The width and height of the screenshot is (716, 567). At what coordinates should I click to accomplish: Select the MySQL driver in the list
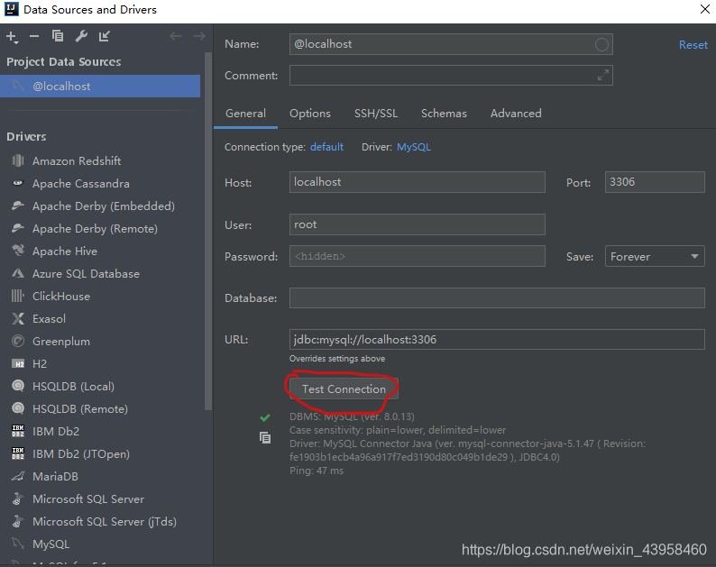point(100,544)
